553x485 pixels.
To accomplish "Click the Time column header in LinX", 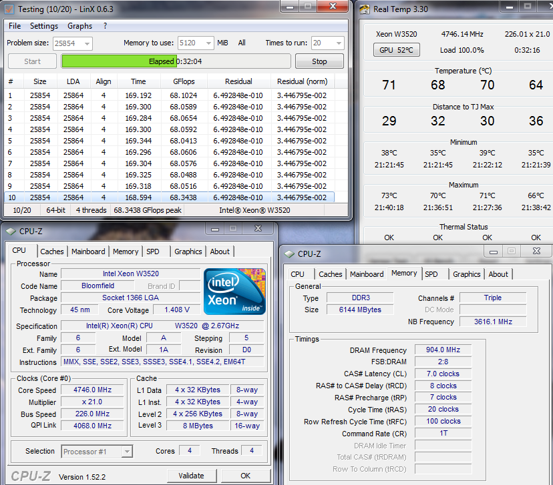I will 138,81.
